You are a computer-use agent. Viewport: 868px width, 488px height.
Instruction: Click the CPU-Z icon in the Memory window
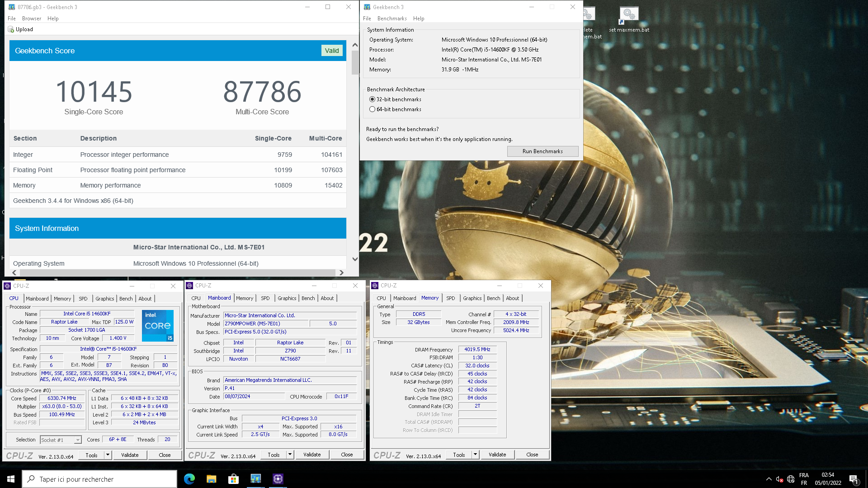[x=375, y=286]
